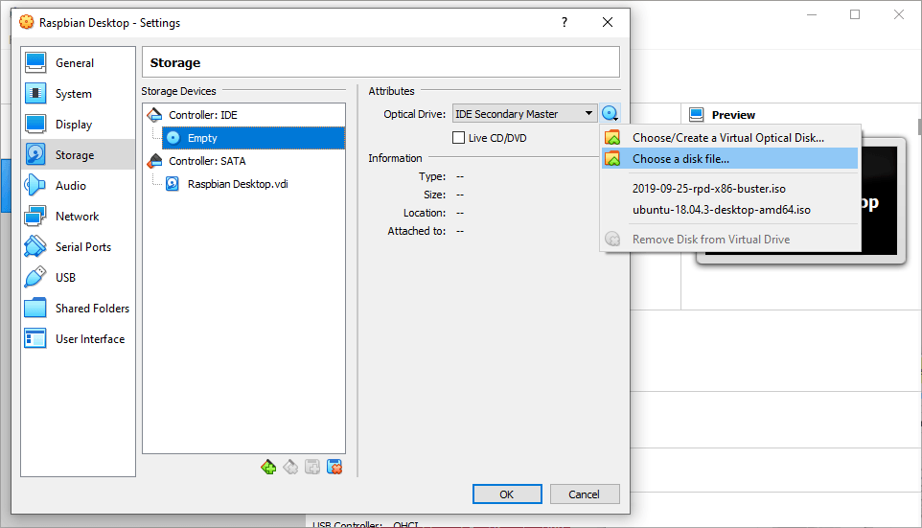Open the Network settings category

[78, 216]
